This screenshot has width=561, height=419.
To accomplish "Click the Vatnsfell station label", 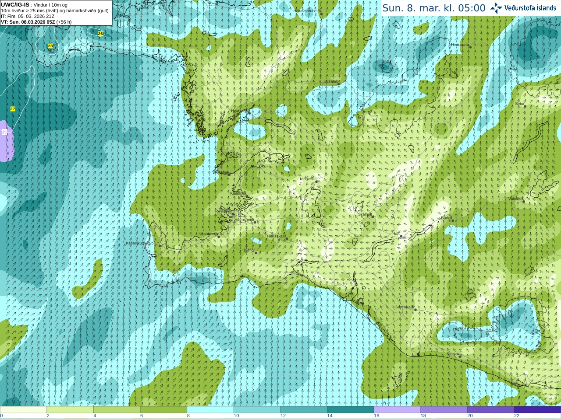I will click(516, 198).
